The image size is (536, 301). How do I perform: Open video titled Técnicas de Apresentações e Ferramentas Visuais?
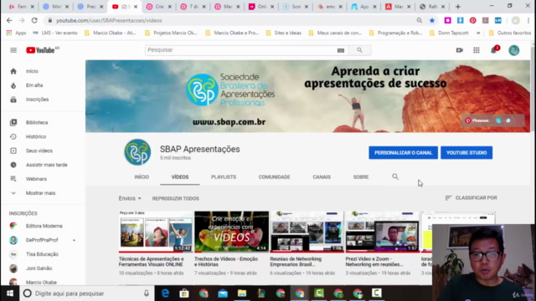pos(151,262)
